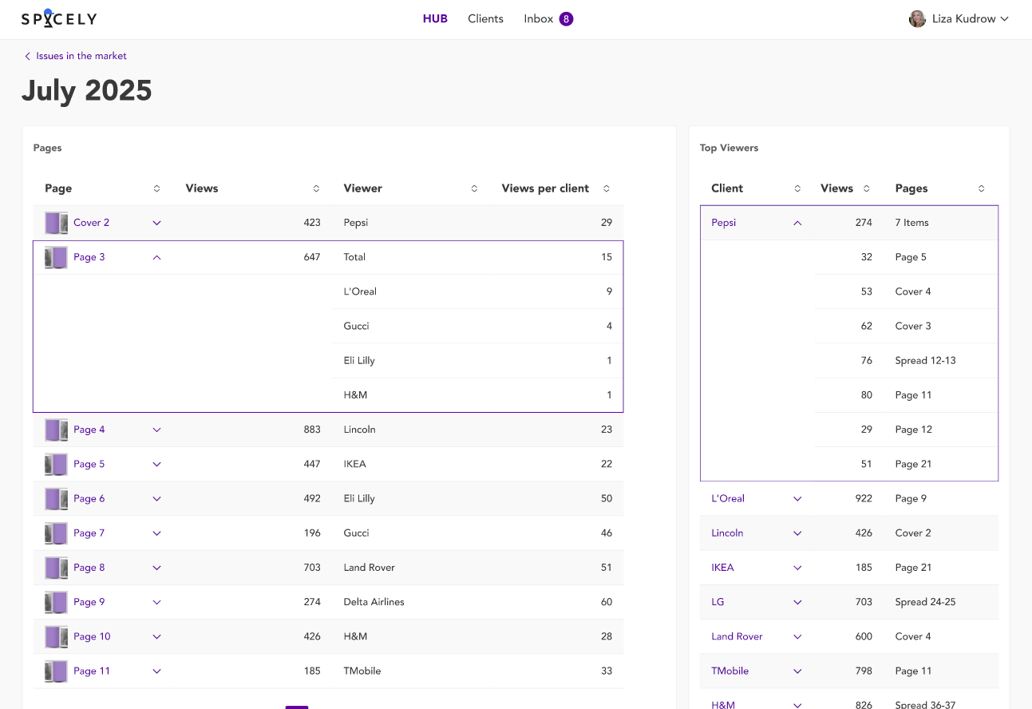This screenshot has height=709, width=1032.
Task: Click the Cover 2 page thumbnail
Action: [56, 223]
